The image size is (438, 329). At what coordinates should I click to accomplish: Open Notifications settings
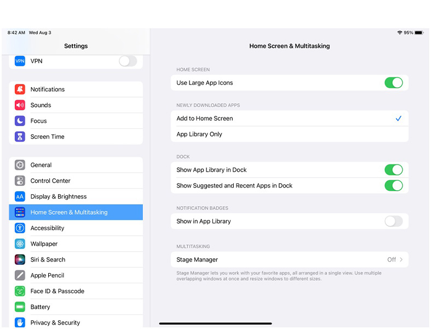76,89
